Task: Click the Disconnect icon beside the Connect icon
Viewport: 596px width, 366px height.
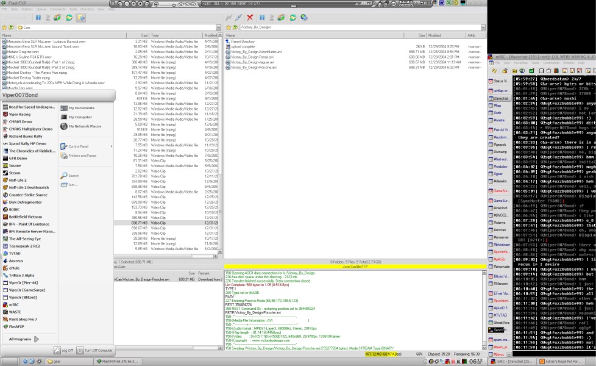Action: [x=239, y=18]
